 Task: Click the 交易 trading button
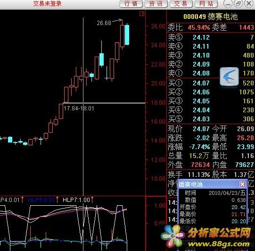point(181,4)
